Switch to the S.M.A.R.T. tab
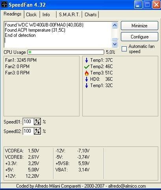This screenshot has width=161, height=190. click(x=69, y=15)
